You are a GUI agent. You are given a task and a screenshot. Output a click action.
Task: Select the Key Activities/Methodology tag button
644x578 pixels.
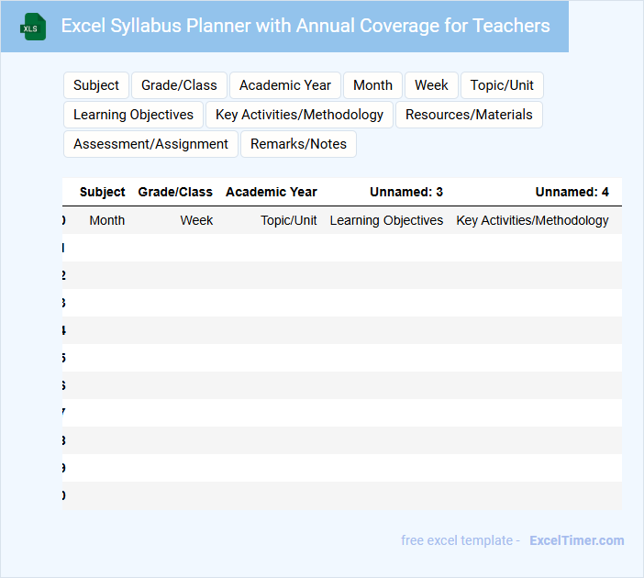(x=299, y=115)
